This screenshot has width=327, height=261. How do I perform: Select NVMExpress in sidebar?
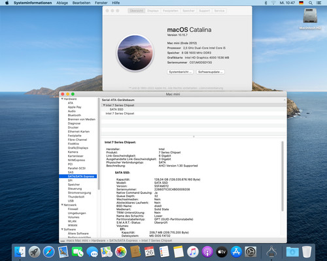point(77,160)
